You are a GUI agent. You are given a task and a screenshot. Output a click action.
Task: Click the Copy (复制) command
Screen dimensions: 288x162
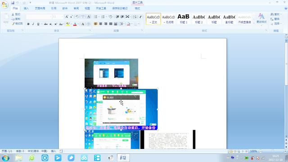[16, 19]
